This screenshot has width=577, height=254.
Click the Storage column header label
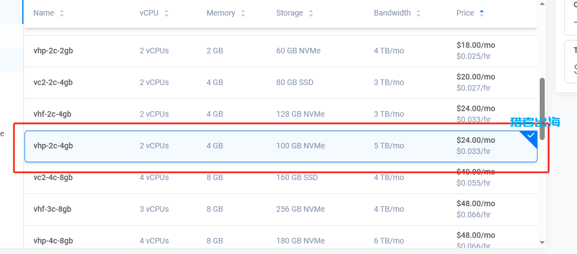point(289,13)
